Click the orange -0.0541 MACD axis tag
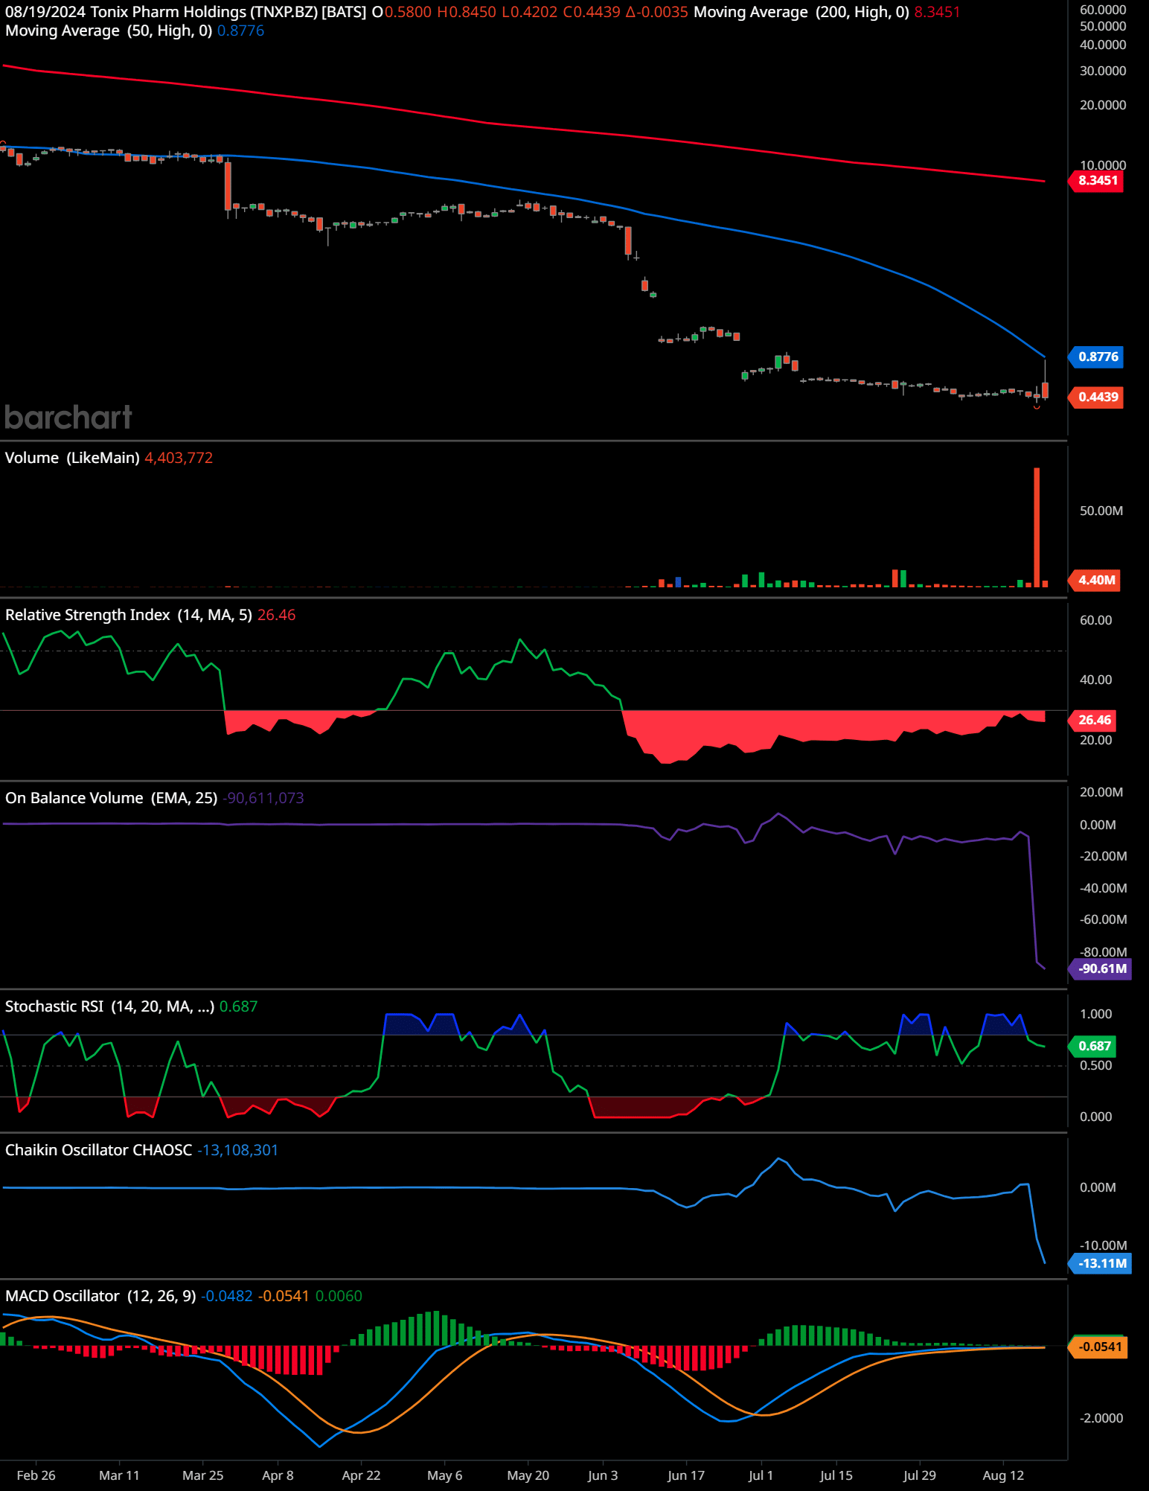This screenshot has width=1149, height=1491. (1098, 1347)
